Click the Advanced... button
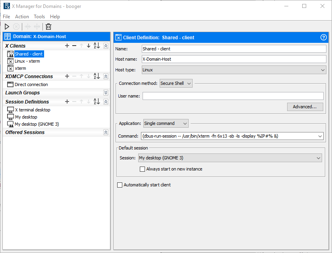Image resolution: width=332 pixels, height=253 pixels. (305, 107)
